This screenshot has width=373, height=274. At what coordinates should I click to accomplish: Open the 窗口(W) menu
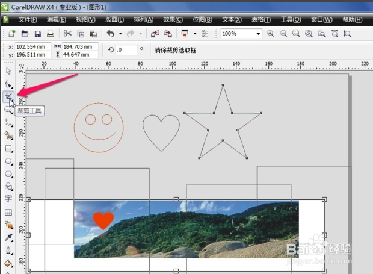click(x=322, y=19)
